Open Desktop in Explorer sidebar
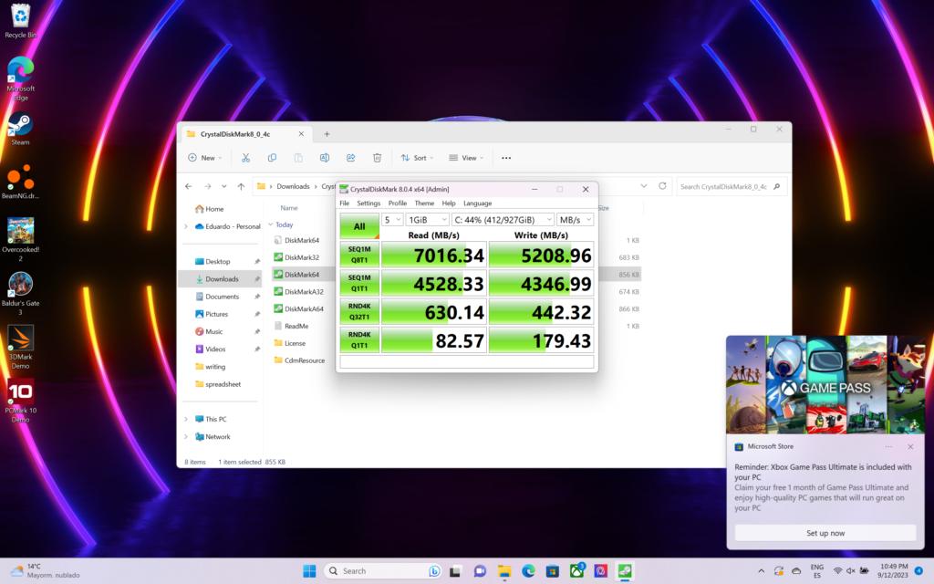This screenshot has height=584, width=934. 217,262
